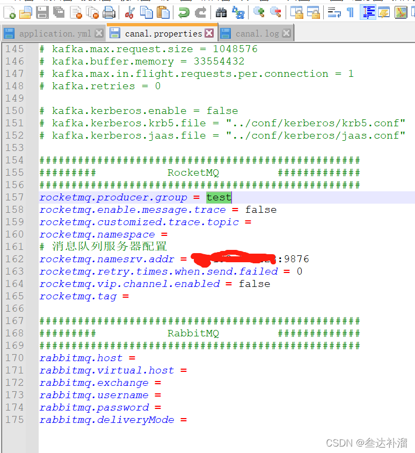Click the 'RocketMQ' section header text
This screenshot has width=415, height=453.
[x=193, y=173]
